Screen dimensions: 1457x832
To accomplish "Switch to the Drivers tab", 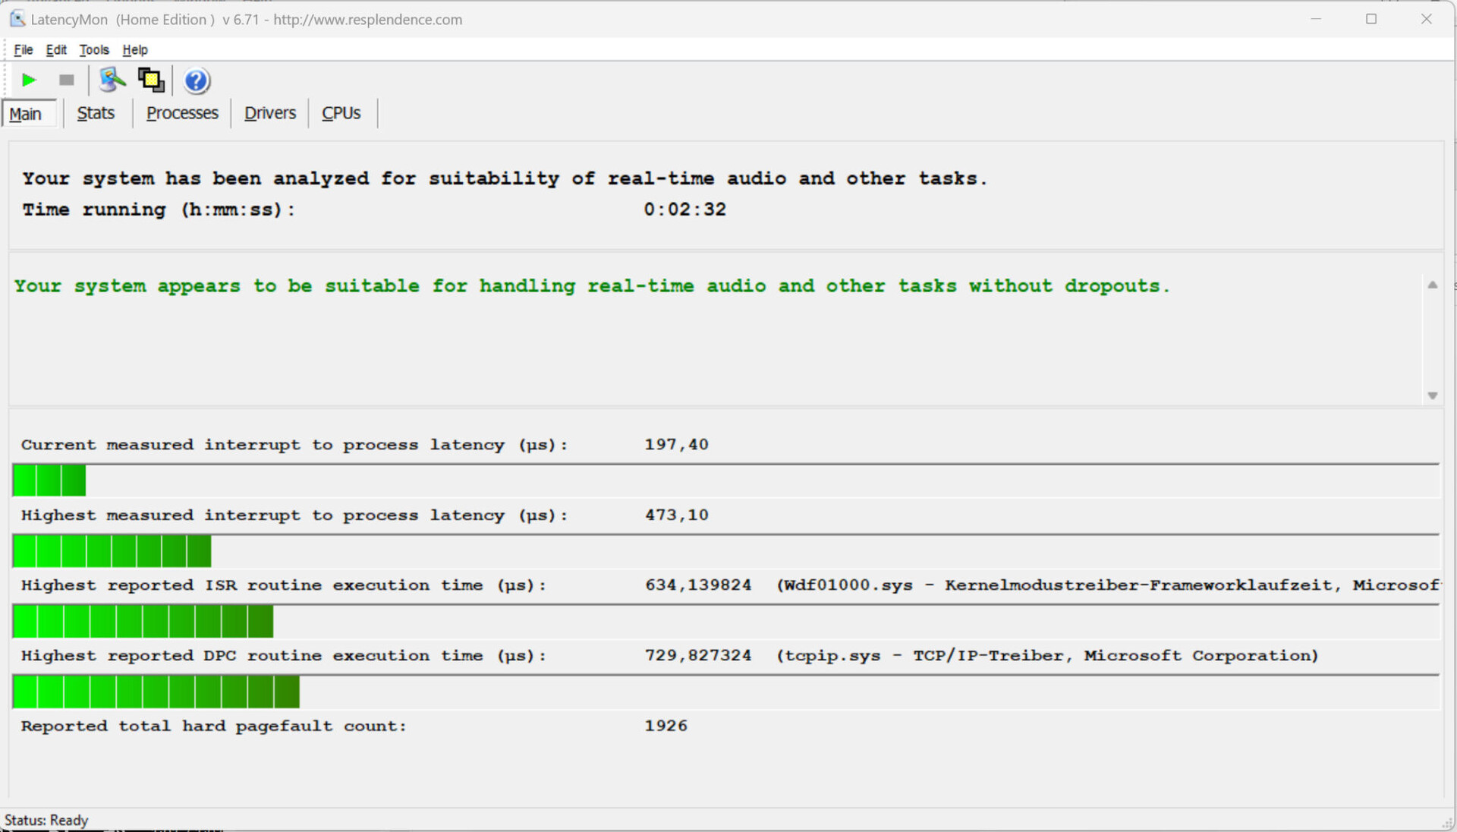I will click(x=270, y=113).
